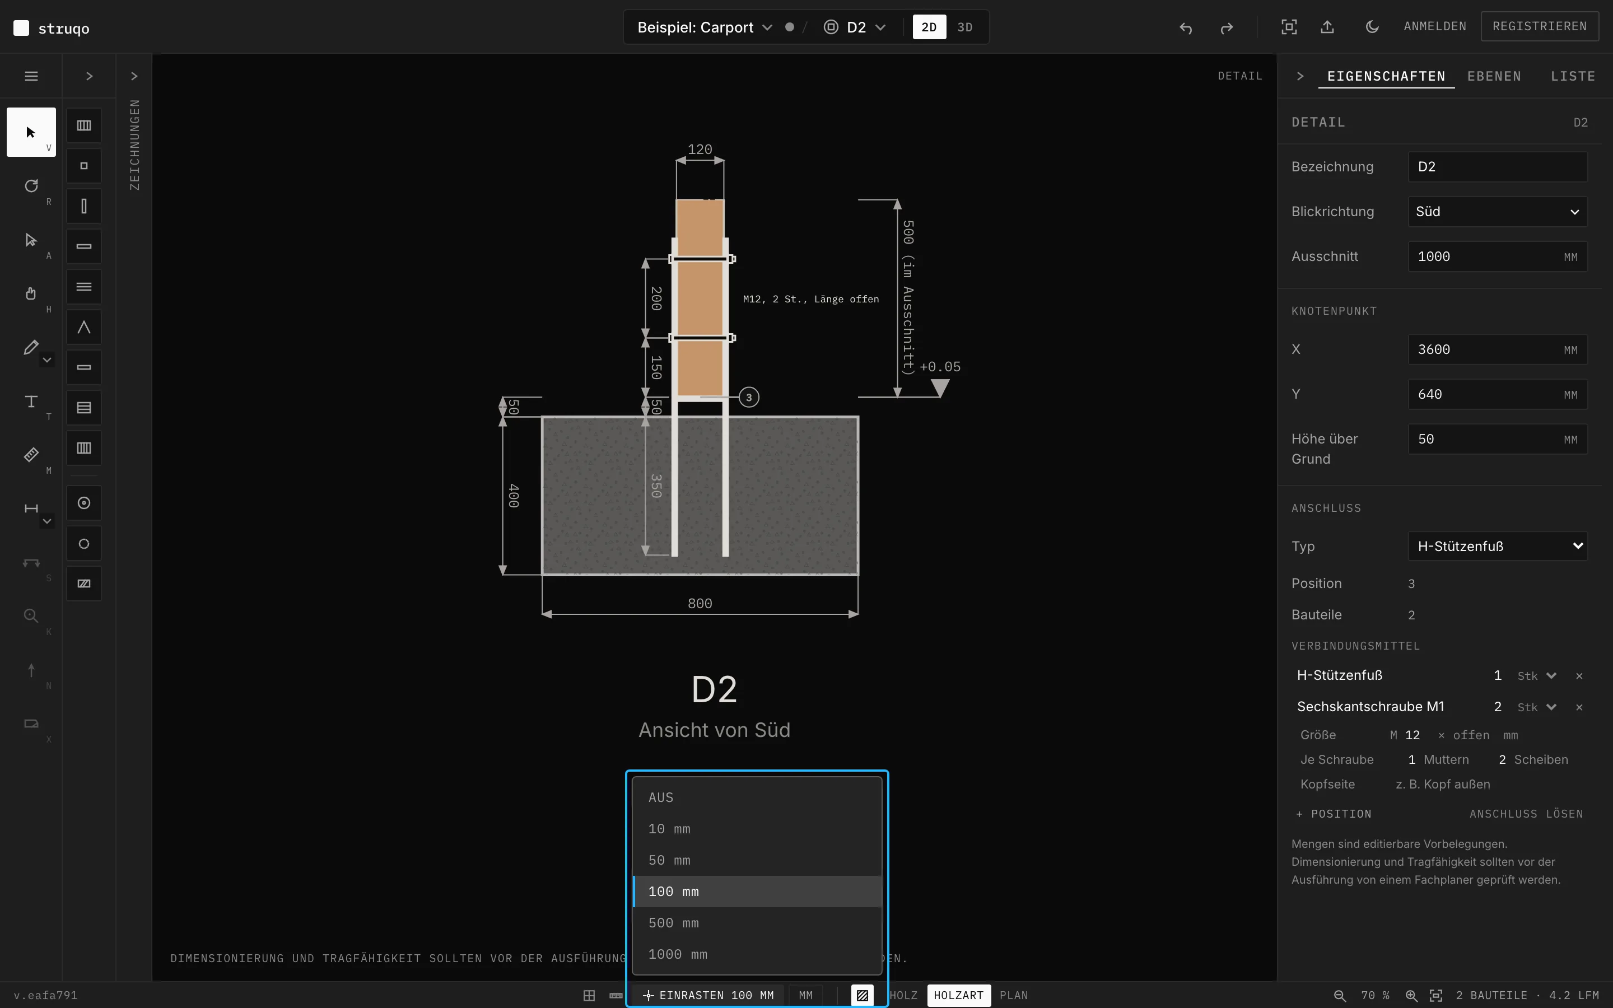This screenshot has height=1008, width=1613.
Task: Click Anschluss lösen
Action: point(1526,814)
